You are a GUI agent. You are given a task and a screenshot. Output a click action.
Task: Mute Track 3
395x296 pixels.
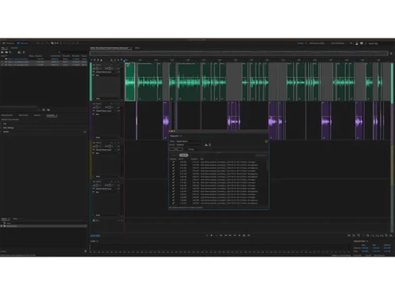point(111,143)
